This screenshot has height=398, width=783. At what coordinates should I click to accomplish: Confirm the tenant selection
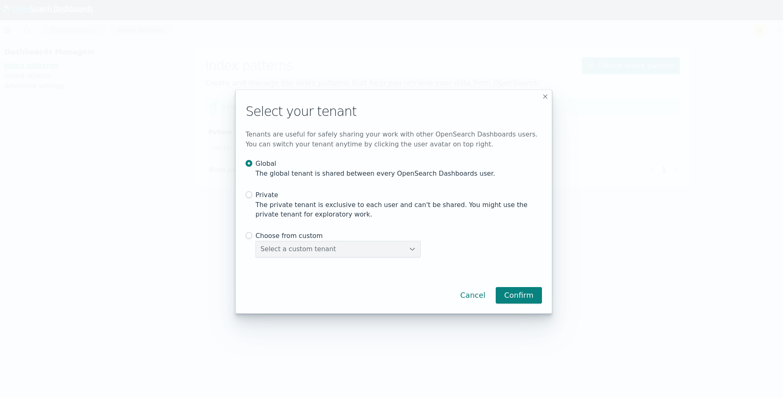click(518, 295)
